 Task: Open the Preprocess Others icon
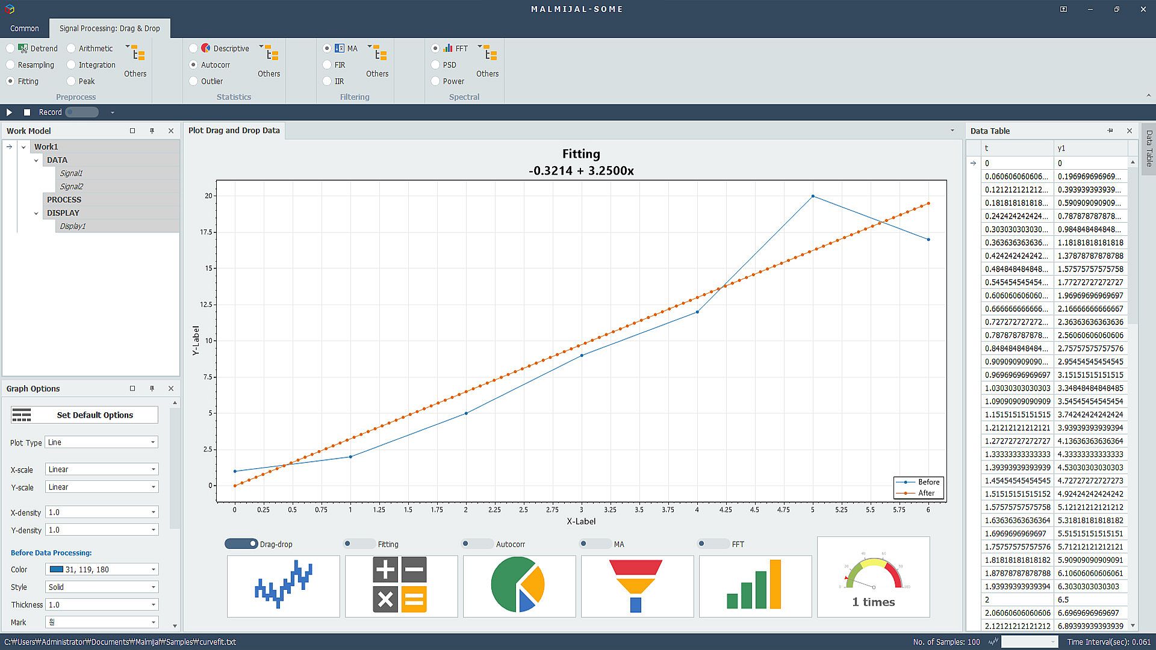(x=137, y=54)
